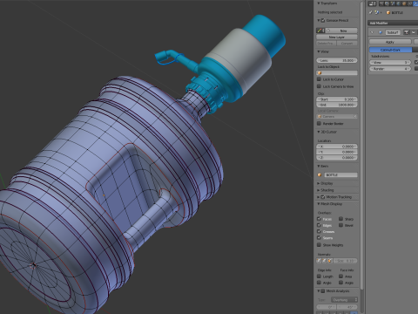Click the Grease Pencil draw pencil icon
Viewport: 418px width, 314px height.
click(x=320, y=31)
